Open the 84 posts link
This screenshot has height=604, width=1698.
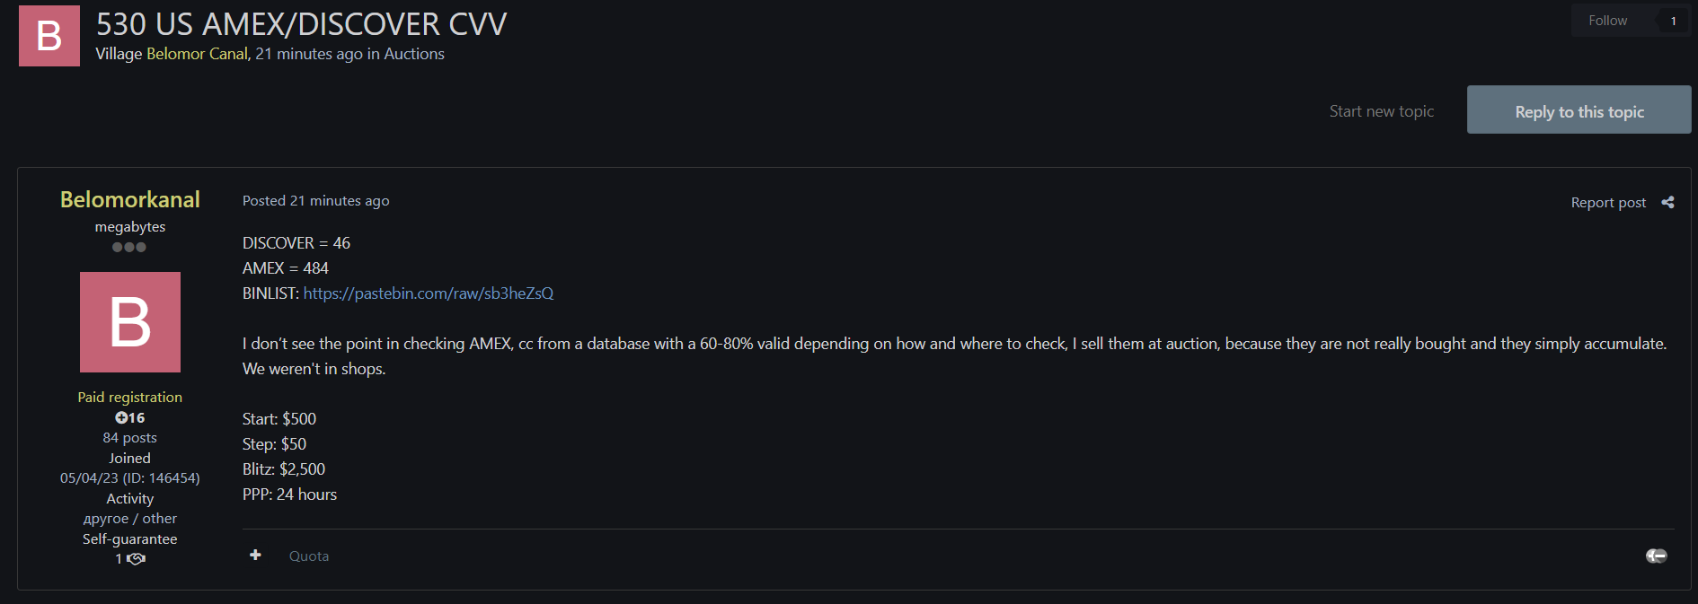129,438
